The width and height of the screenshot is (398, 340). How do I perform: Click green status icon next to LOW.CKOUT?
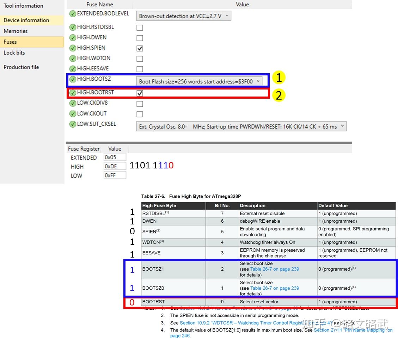click(73, 114)
